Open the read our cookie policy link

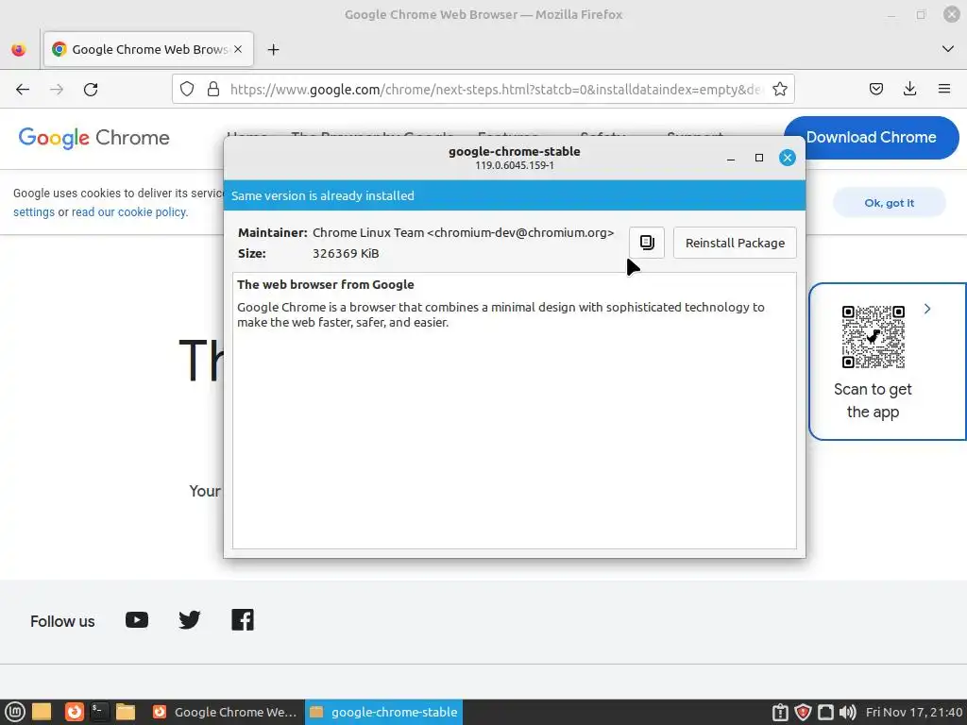click(x=129, y=212)
